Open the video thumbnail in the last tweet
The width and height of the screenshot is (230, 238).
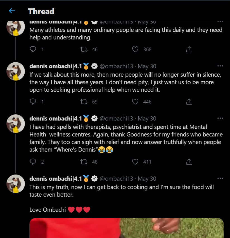pos(127,228)
